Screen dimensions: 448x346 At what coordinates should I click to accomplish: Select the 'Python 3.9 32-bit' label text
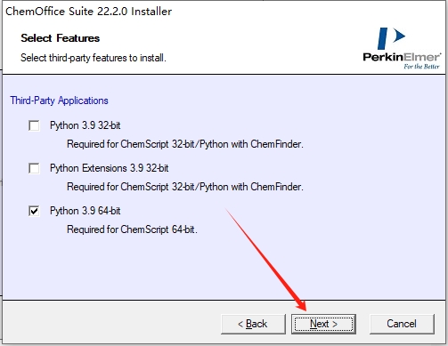(86, 125)
